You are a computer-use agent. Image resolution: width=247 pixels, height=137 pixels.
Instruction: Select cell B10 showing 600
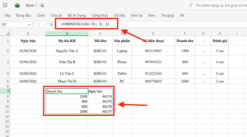point(67,106)
